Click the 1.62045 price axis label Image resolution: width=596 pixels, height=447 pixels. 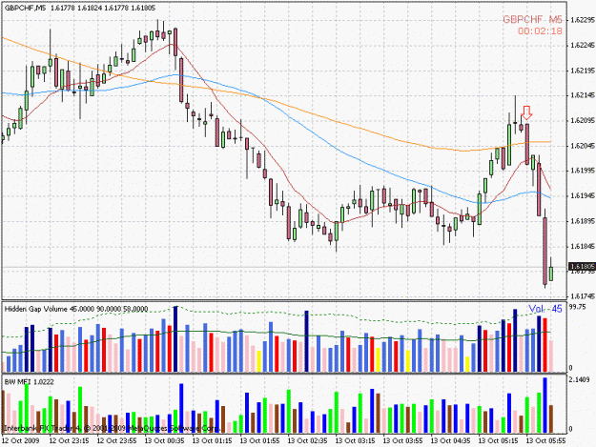point(583,146)
